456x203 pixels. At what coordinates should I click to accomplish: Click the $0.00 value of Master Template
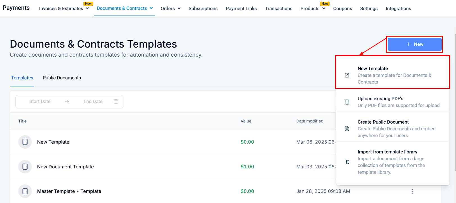[x=247, y=191]
